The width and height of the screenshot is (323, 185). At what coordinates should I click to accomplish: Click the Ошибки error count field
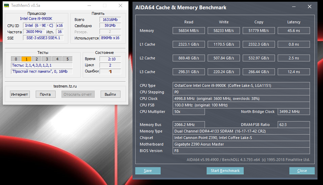[110, 71]
